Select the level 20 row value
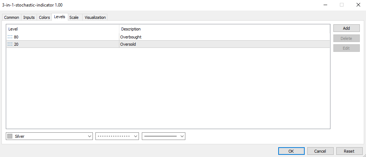The height and width of the screenshot is (157, 366). (16, 44)
